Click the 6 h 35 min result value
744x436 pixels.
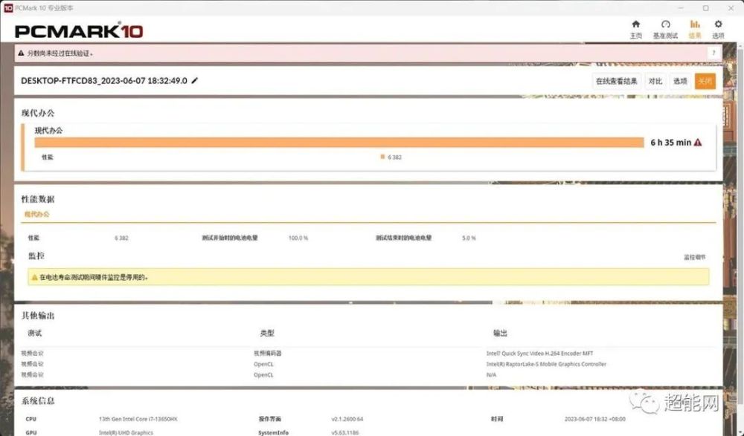(670, 142)
